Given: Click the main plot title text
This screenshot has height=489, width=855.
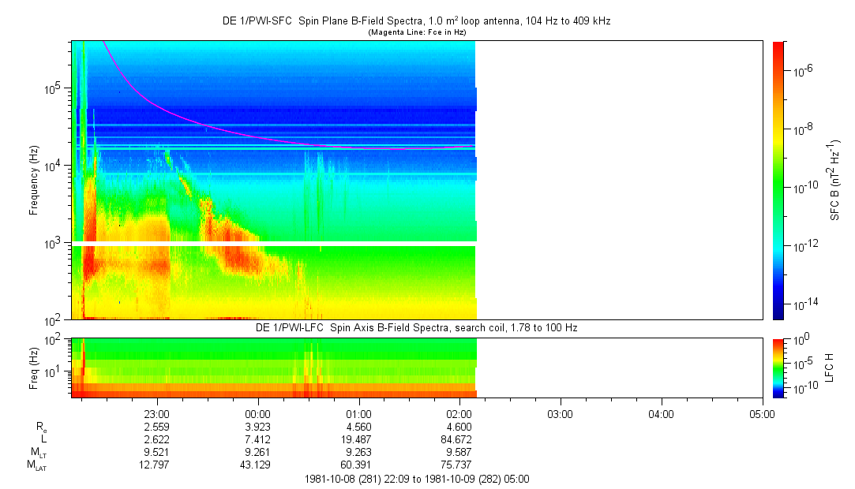Looking at the screenshot, I should click(x=416, y=21).
